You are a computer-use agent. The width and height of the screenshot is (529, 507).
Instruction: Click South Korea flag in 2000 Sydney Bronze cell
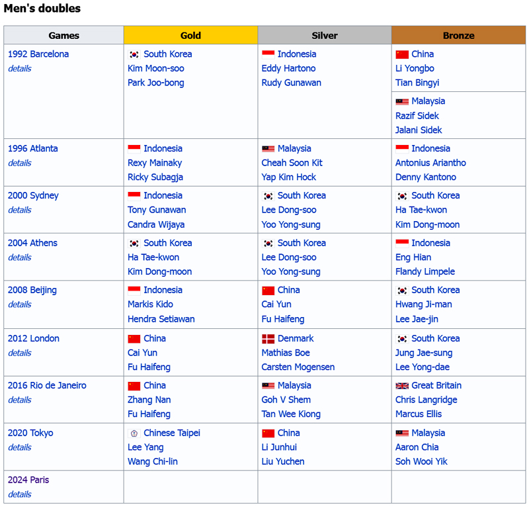(x=402, y=196)
